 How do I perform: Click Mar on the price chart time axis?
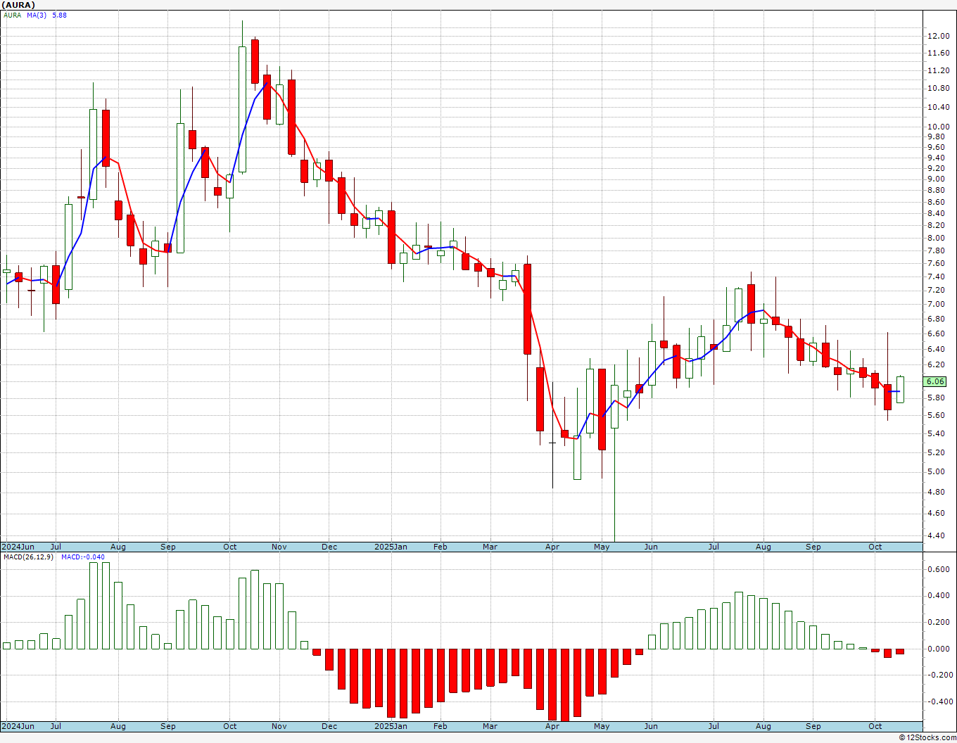pos(490,547)
